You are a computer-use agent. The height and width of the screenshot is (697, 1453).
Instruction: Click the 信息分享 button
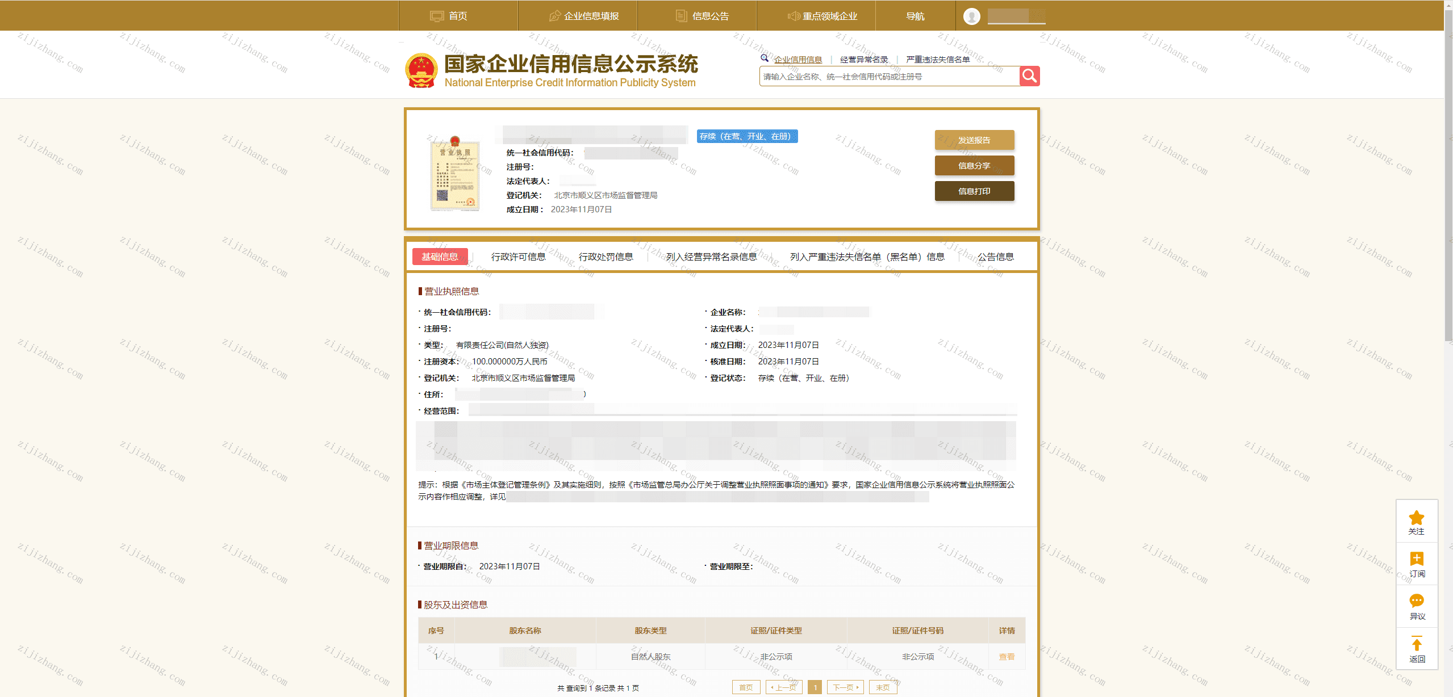[974, 166]
